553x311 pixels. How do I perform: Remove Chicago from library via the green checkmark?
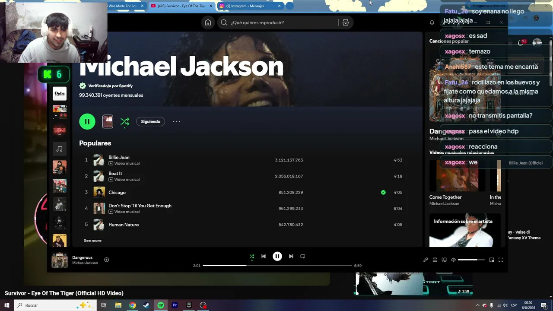tap(383, 192)
